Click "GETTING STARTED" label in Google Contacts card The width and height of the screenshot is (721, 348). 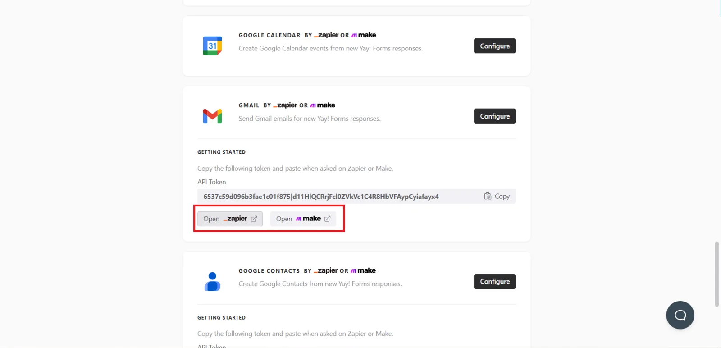click(222, 318)
